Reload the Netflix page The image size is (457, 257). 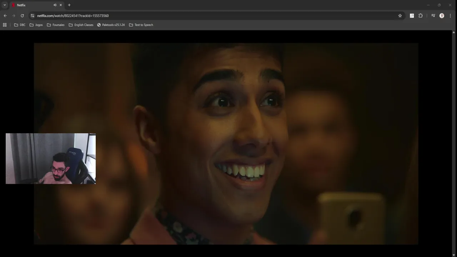[22, 16]
